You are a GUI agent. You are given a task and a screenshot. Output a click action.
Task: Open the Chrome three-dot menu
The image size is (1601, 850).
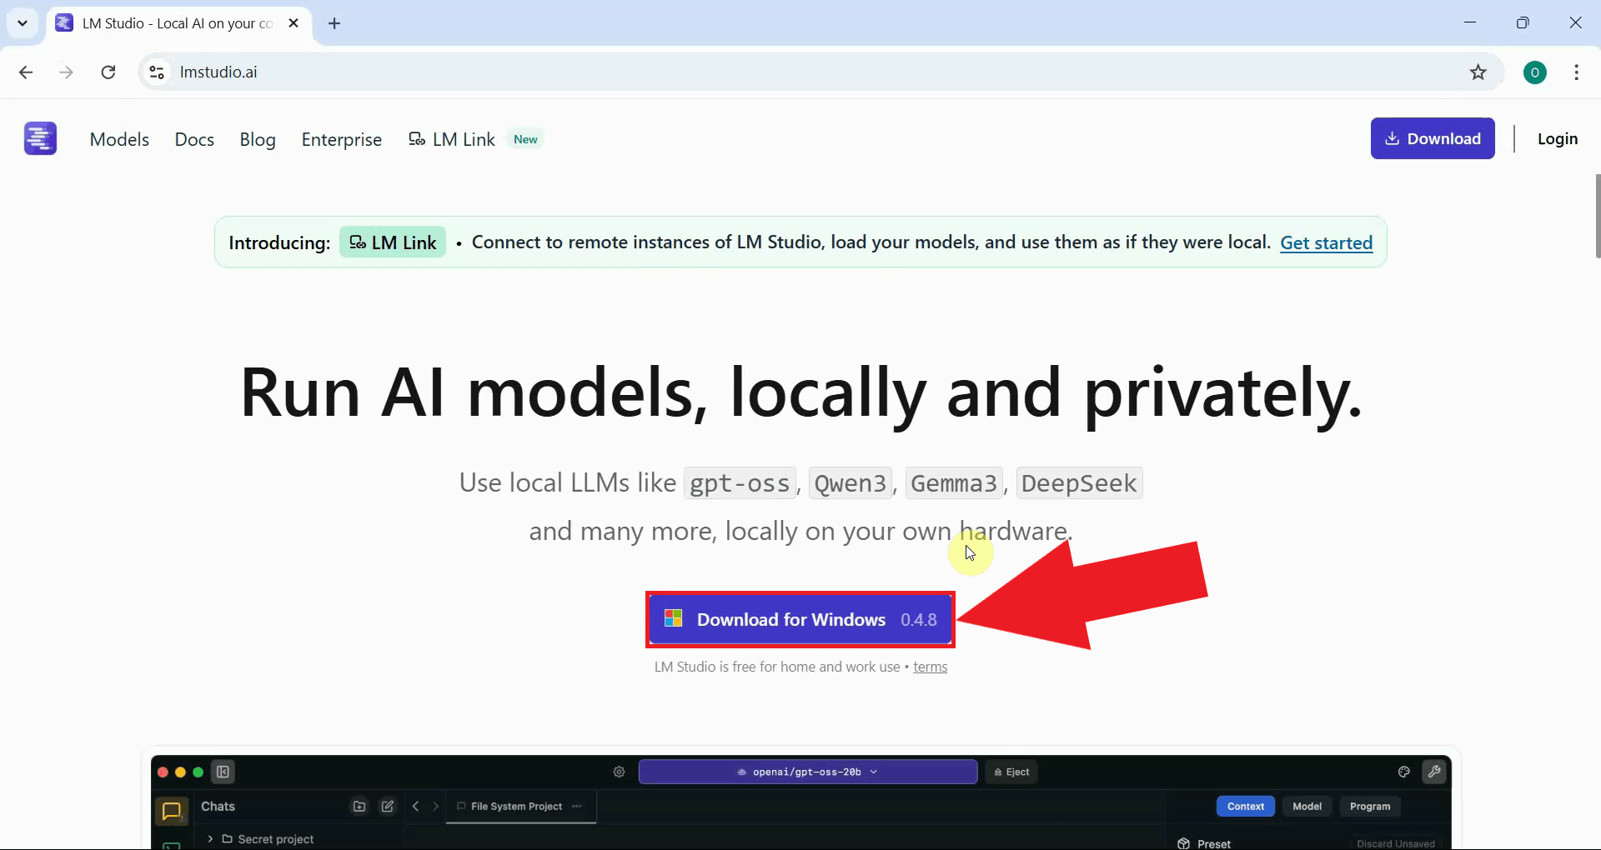coord(1576,72)
